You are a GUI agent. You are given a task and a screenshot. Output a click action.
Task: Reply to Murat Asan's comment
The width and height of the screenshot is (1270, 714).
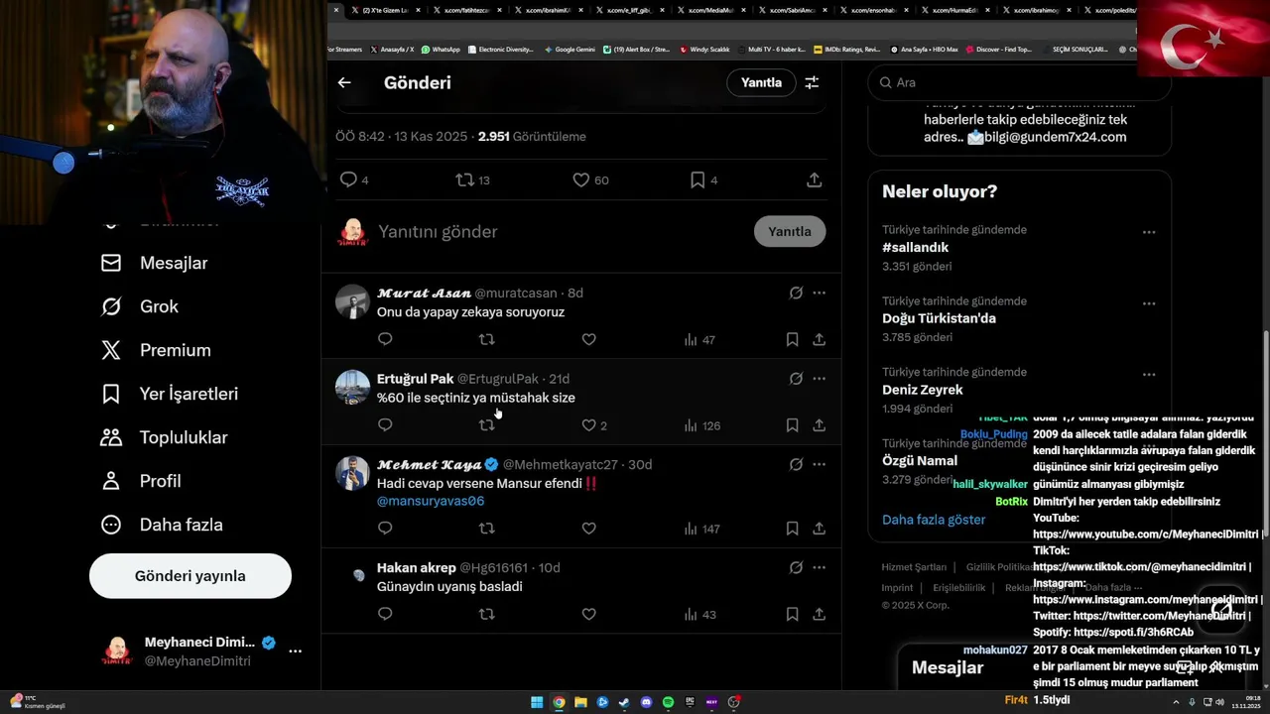coord(385,339)
